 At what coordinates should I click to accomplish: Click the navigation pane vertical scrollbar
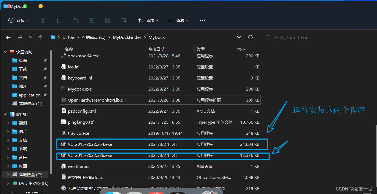51,112
